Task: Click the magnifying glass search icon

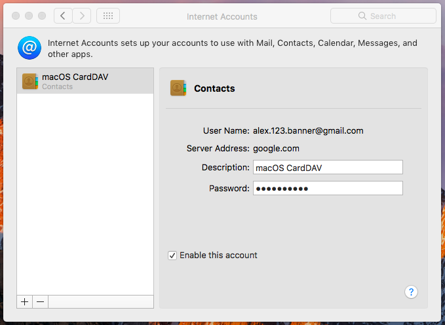Action: point(362,16)
